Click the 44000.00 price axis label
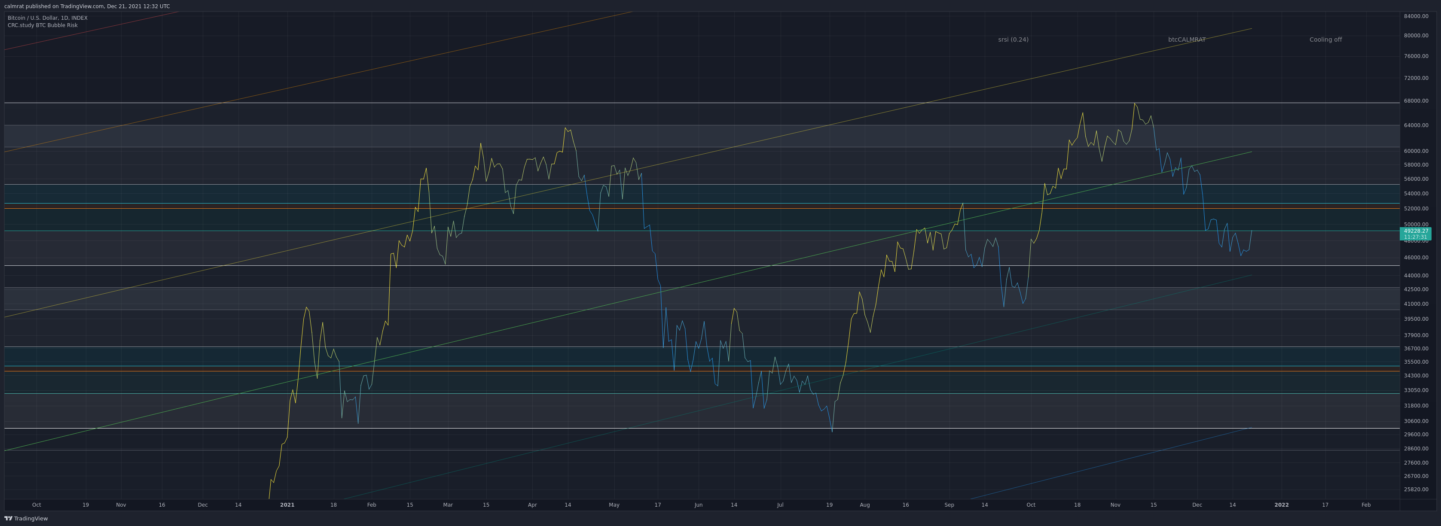The image size is (1441, 526). 1416,276
